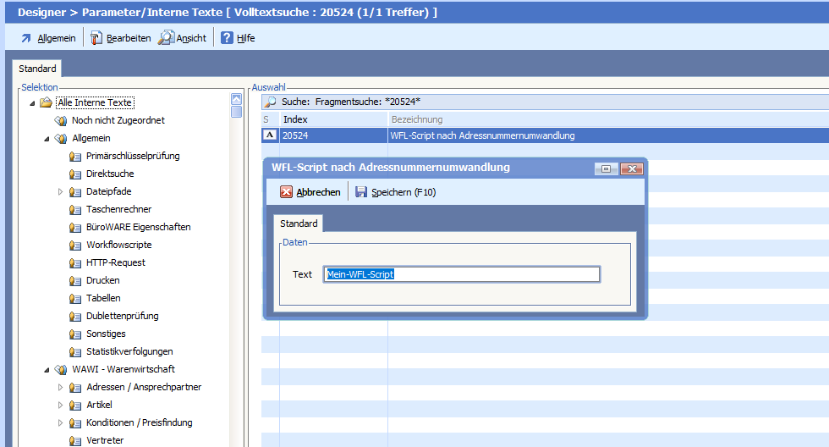Open the Hilfe menu
This screenshot has height=447, width=829.
pyautogui.click(x=246, y=38)
